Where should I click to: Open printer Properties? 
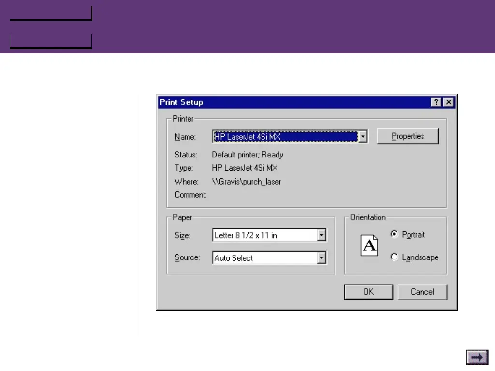click(x=408, y=136)
